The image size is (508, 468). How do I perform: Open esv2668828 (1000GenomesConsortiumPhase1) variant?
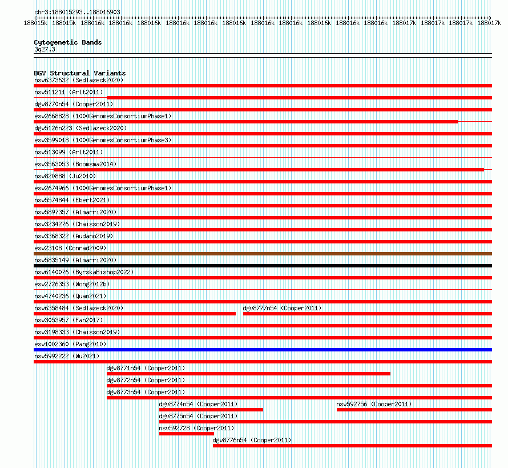pos(103,116)
